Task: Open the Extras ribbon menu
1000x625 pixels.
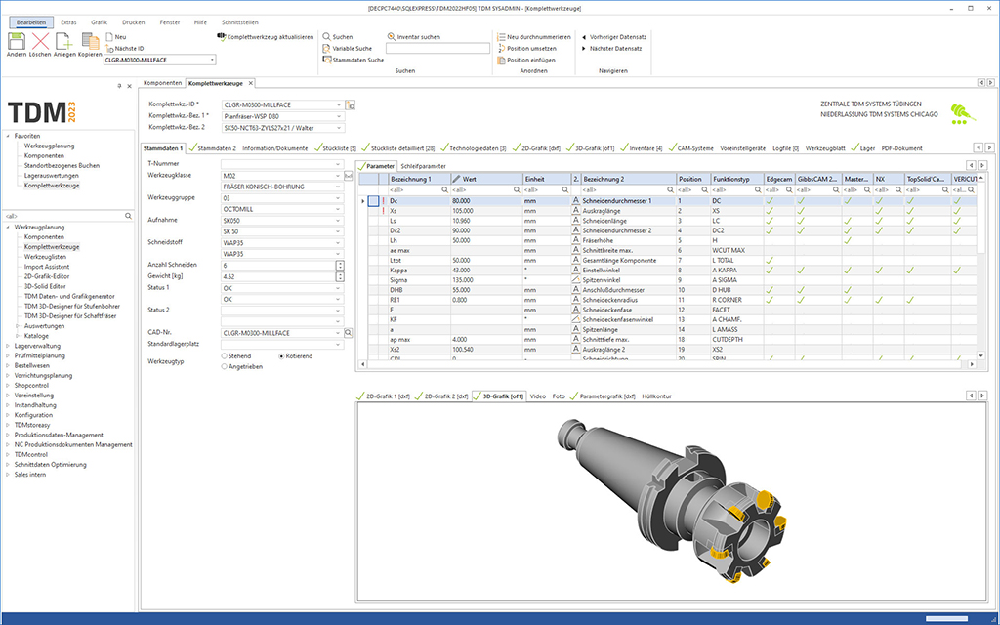Action: (68, 22)
